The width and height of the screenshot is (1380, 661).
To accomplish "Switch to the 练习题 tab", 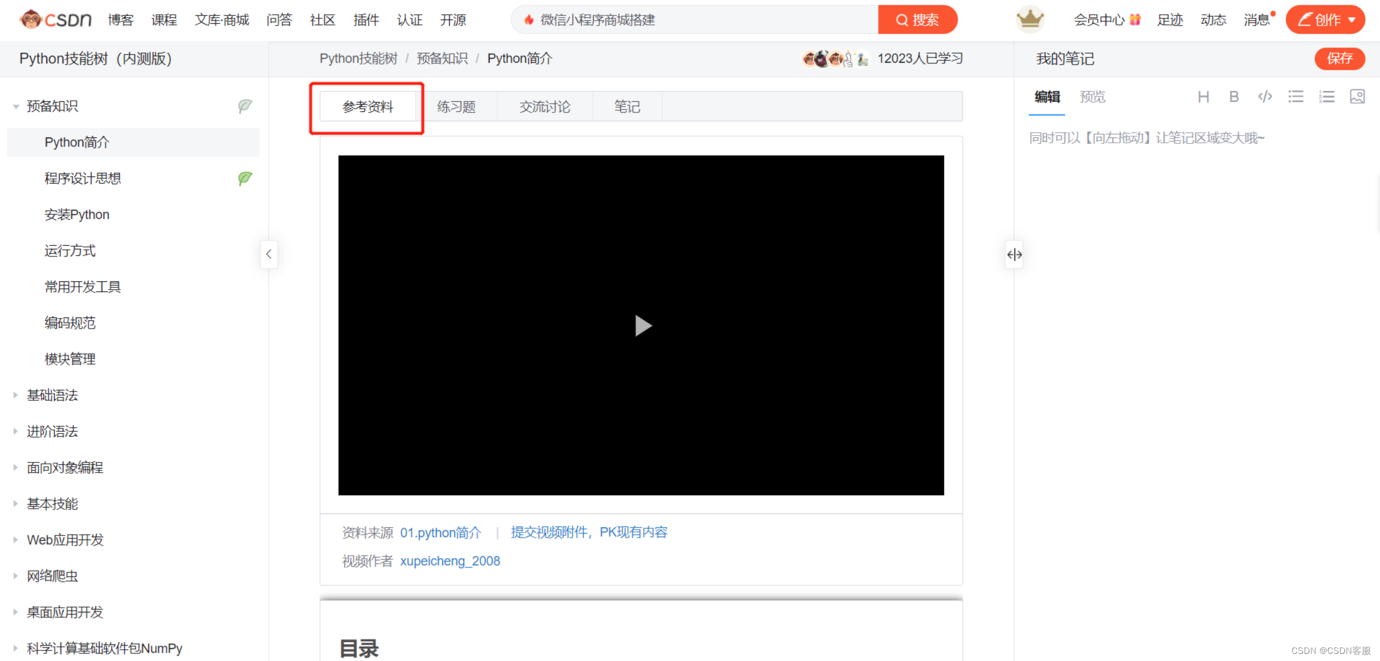I will (x=456, y=107).
